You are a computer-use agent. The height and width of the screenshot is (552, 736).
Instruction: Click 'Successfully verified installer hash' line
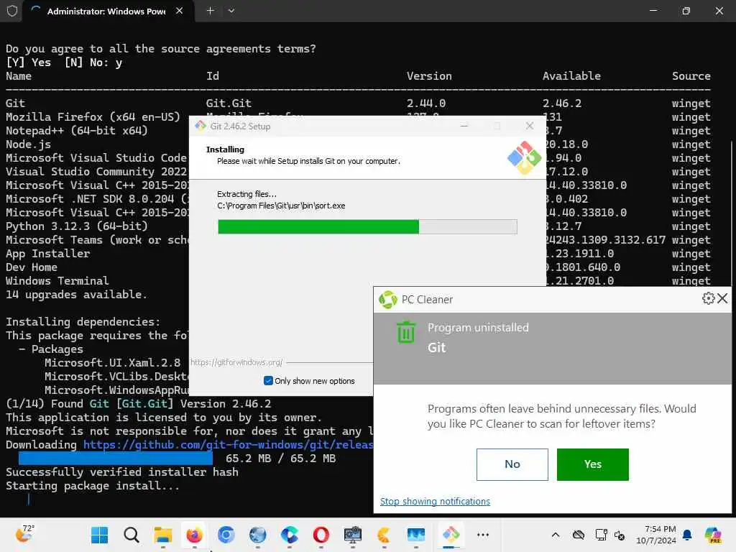point(122,471)
